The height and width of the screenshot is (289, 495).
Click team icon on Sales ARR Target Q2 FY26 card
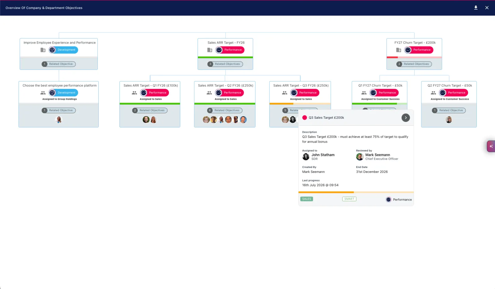[209, 93]
